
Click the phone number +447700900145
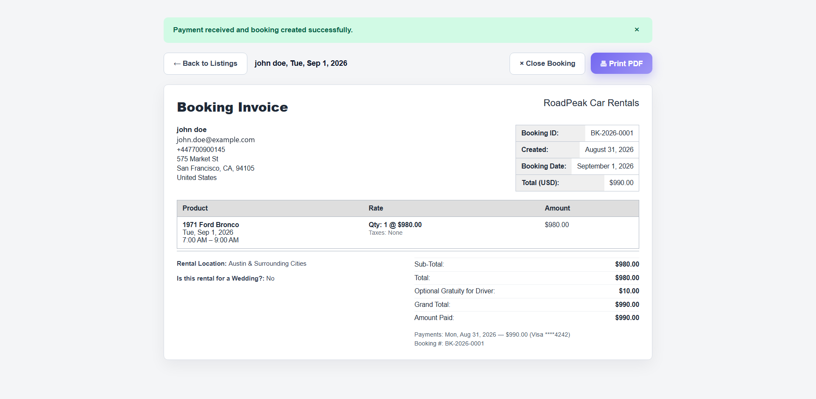coord(201,149)
